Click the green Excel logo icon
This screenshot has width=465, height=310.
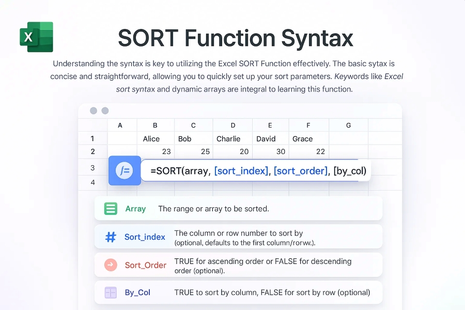tap(36, 37)
